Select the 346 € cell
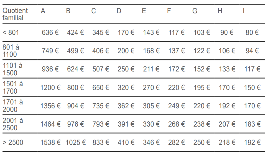This screenshot has height=154, width=268. pos(151,142)
